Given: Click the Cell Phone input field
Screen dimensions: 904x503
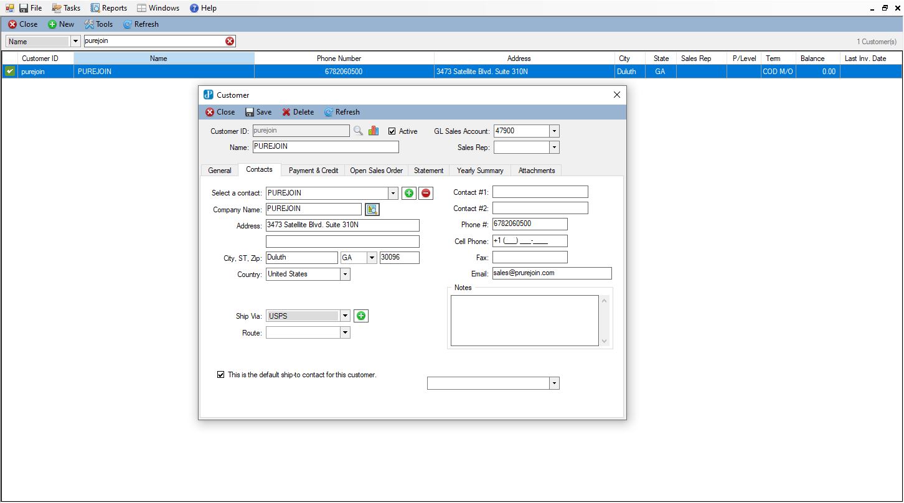Looking at the screenshot, I should (x=530, y=241).
